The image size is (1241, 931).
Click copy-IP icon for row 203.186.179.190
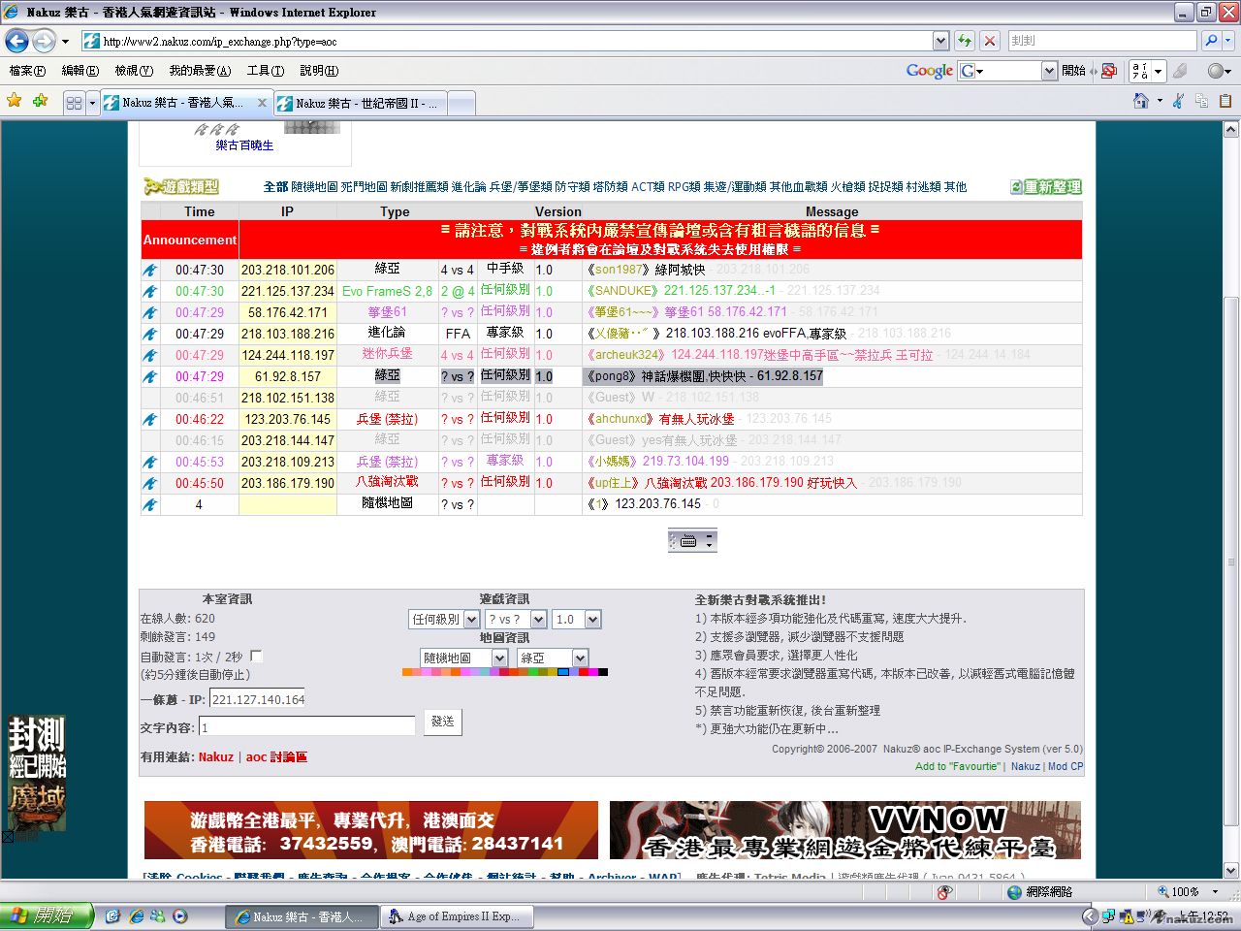(x=150, y=484)
